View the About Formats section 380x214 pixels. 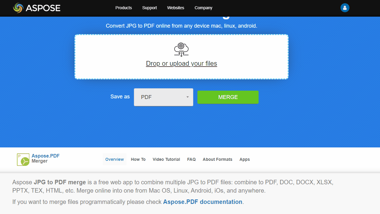coord(217,159)
